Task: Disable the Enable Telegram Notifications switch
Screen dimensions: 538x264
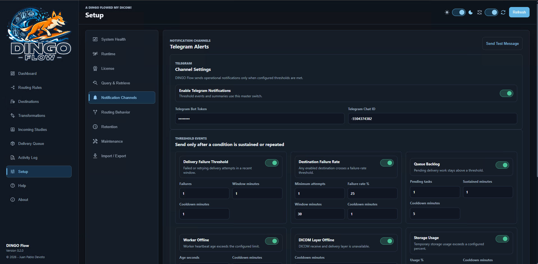Action: point(506,93)
